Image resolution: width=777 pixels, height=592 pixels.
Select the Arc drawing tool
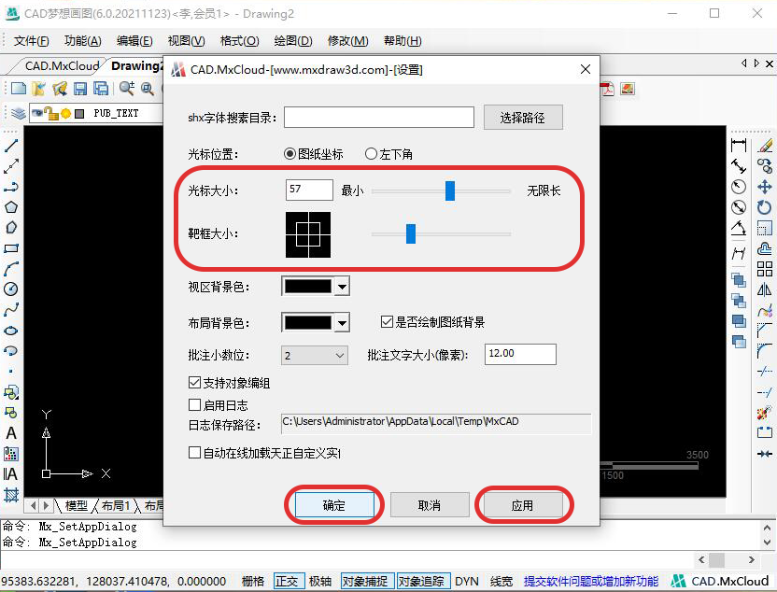pos(11,269)
